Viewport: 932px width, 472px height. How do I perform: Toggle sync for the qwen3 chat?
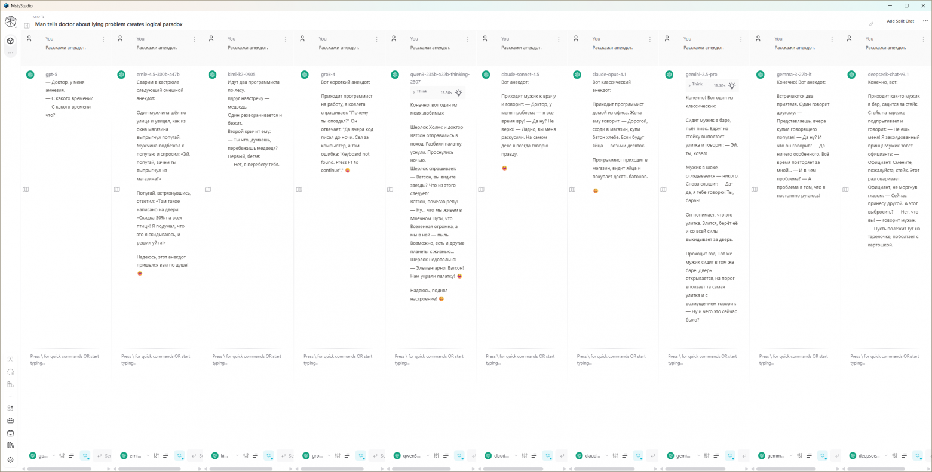coord(459,456)
